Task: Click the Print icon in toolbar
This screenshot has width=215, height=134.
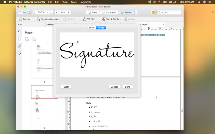Action: [24, 12]
